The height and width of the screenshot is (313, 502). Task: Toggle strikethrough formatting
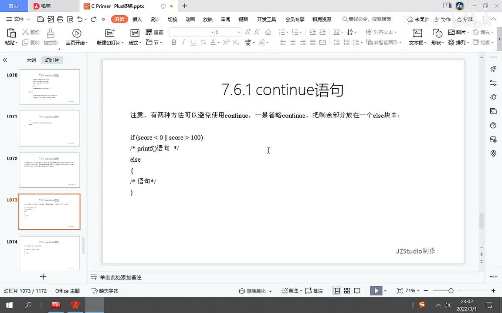(203, 42)
